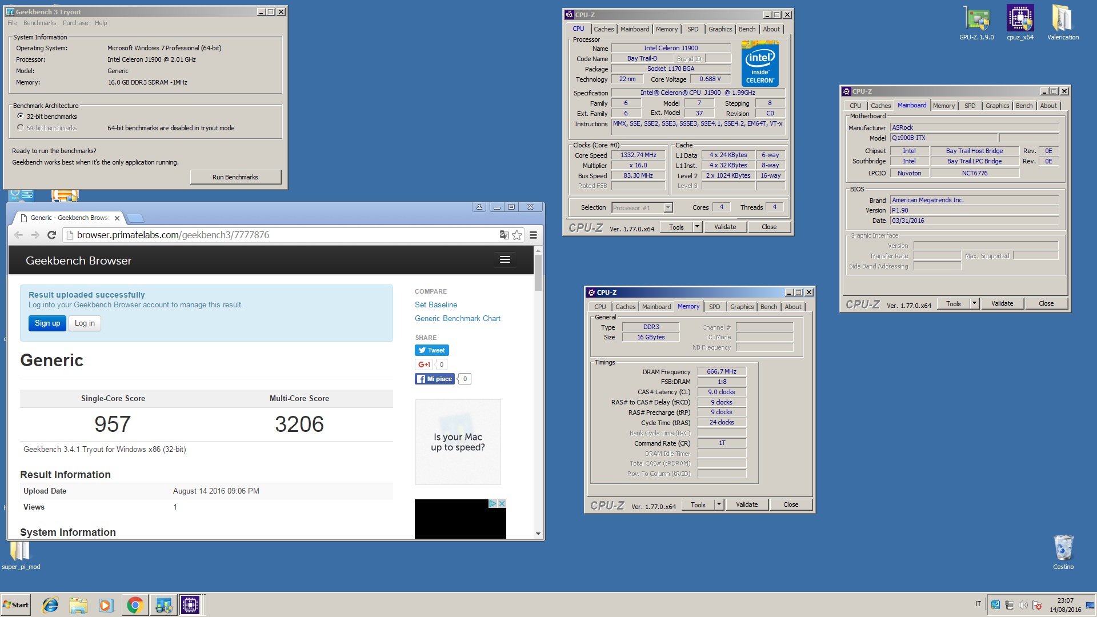Open Cestino recycle bin icon
This screenshot has height=617, width=1097.
pyautogui.click(x=1063, y=552)
